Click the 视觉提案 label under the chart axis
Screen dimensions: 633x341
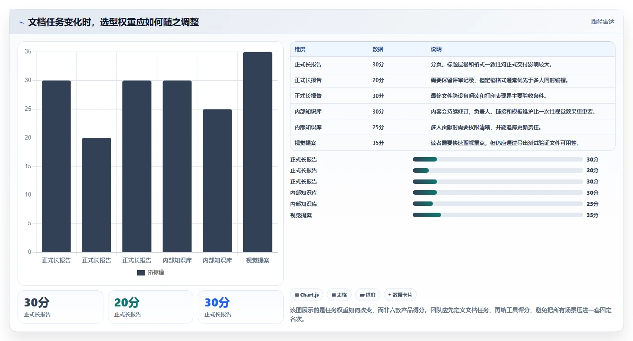coord(258,260)
